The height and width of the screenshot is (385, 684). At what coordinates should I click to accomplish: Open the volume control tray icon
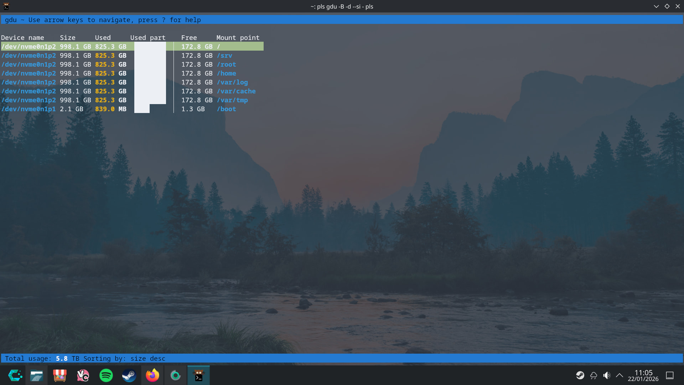607,375
